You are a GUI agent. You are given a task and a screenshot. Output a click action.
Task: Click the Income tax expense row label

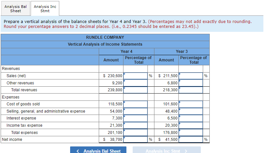pos(24,125)
